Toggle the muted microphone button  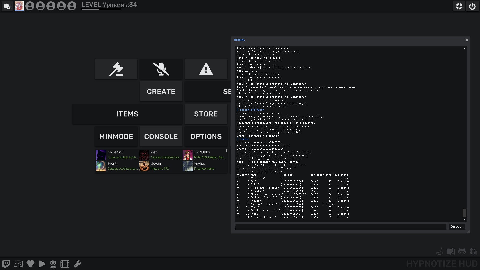[x=161, y=69]
